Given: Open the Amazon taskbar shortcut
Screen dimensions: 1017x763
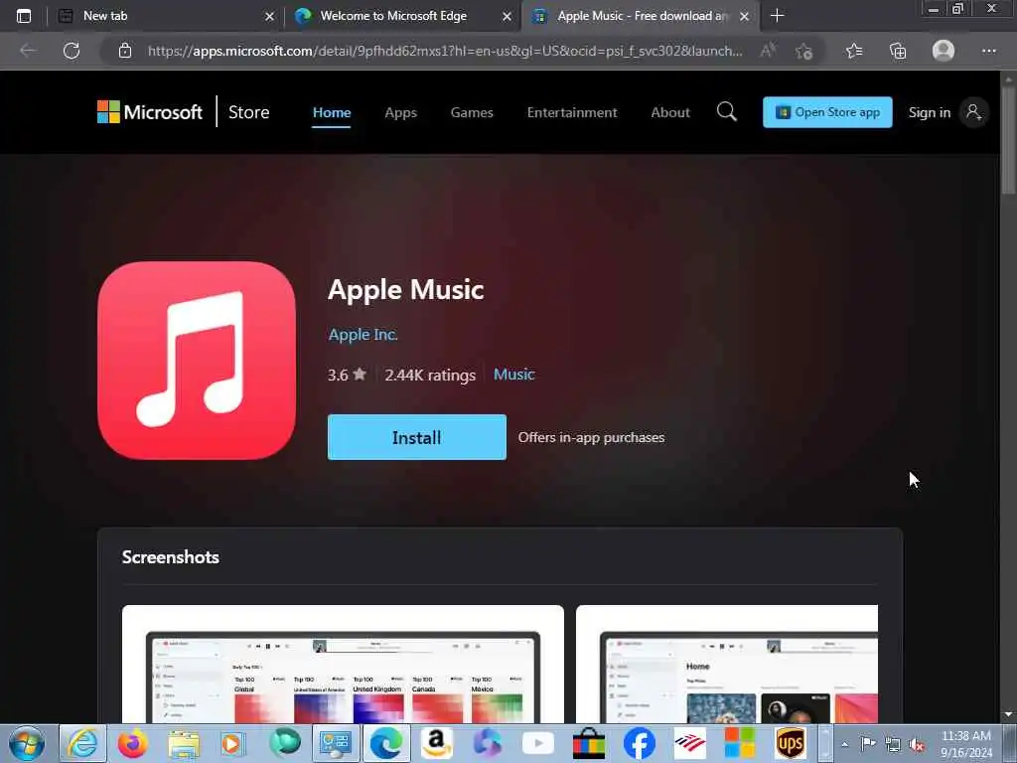Looking at the screenshot, I should tap(437, 743).
